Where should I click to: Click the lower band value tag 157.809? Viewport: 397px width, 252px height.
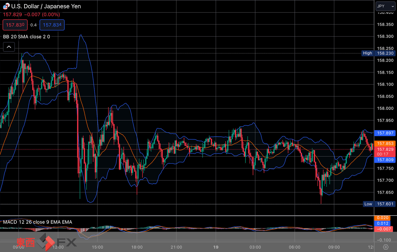[385, 160]
